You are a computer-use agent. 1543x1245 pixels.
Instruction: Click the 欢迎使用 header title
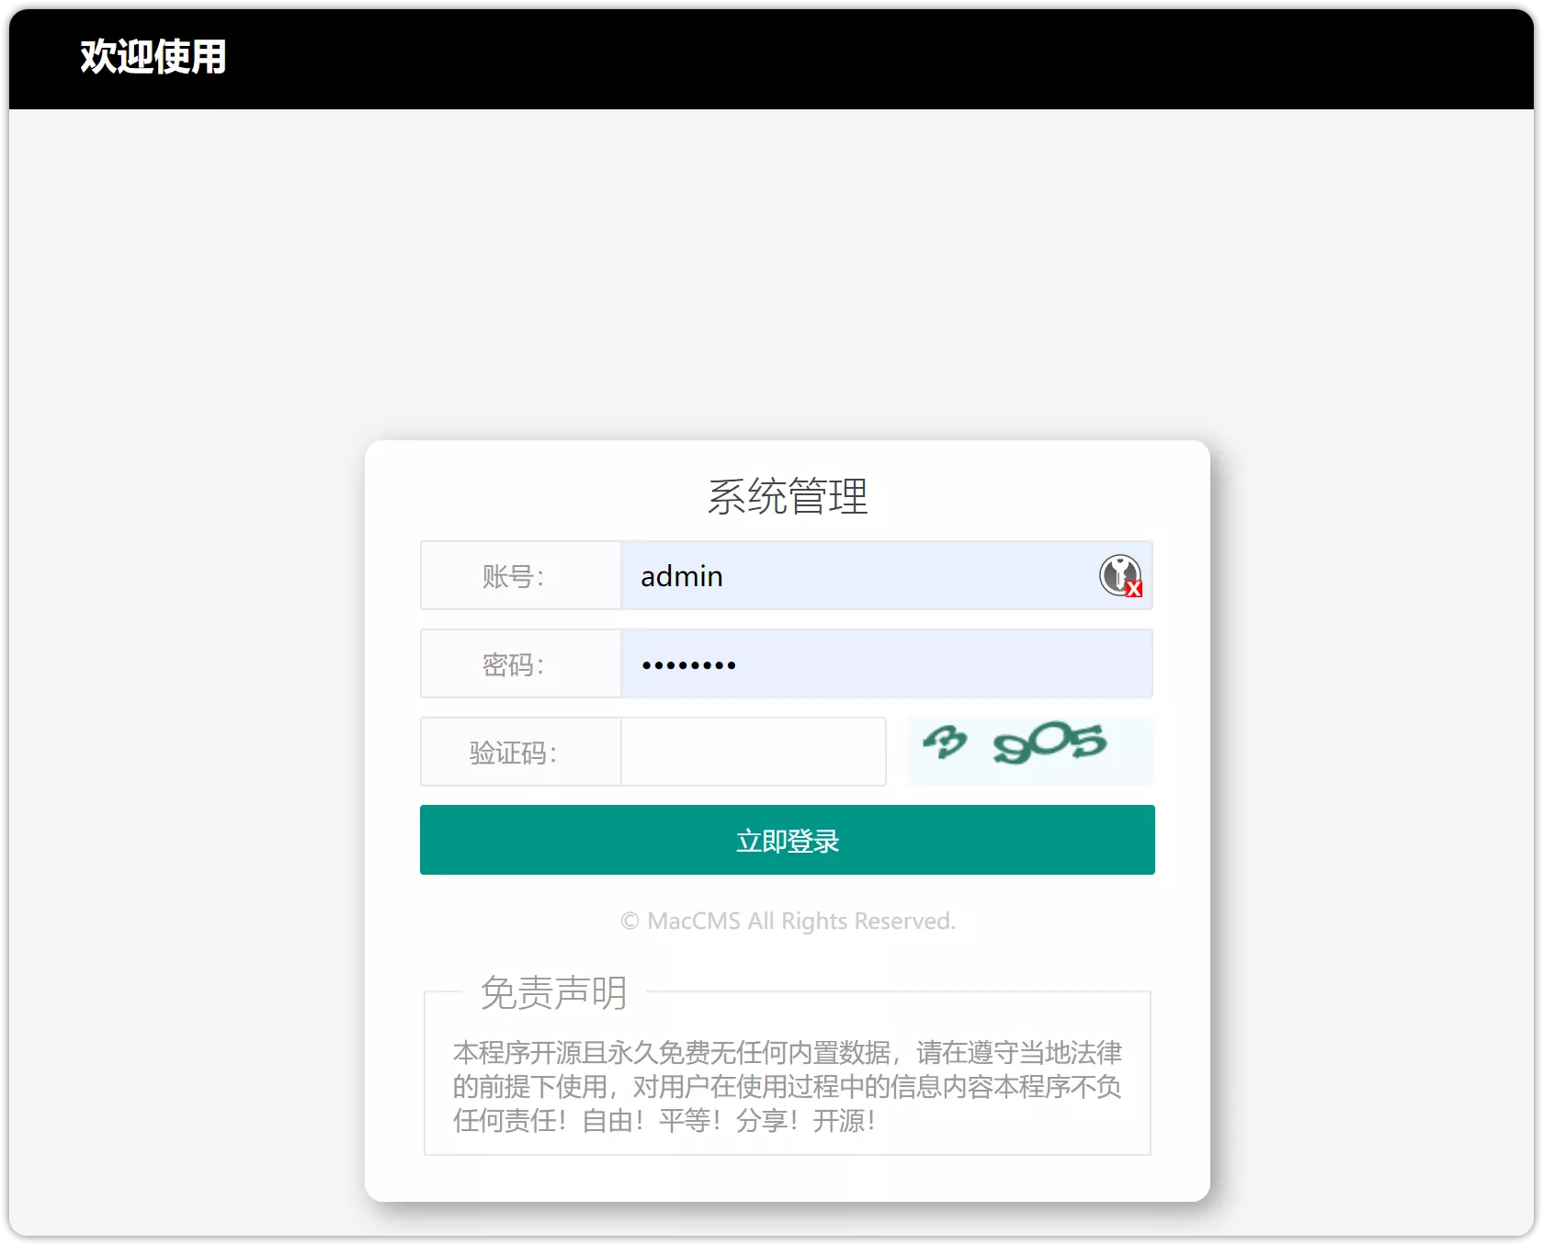pos(153,56)
